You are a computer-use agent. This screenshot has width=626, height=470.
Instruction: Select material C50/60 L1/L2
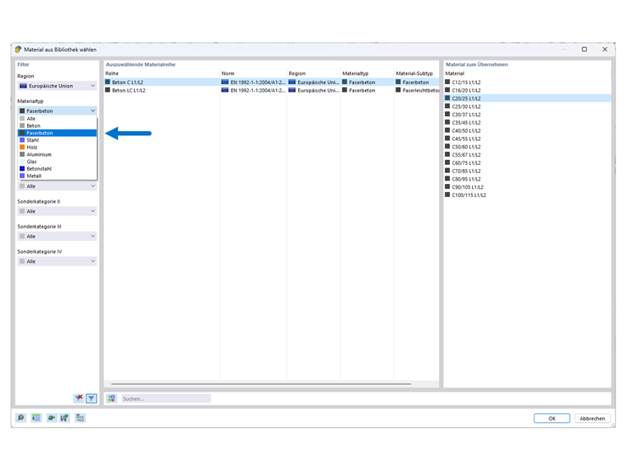tap(527, 147)
